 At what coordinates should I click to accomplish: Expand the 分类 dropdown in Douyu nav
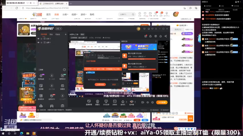[x=65, y=15]
